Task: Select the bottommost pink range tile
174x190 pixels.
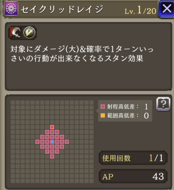Action: pyautogui.click(x=52, y=157)
